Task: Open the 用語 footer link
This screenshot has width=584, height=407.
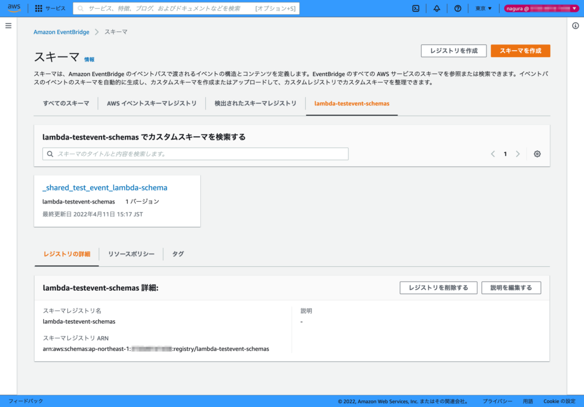Action: point(528,401)
